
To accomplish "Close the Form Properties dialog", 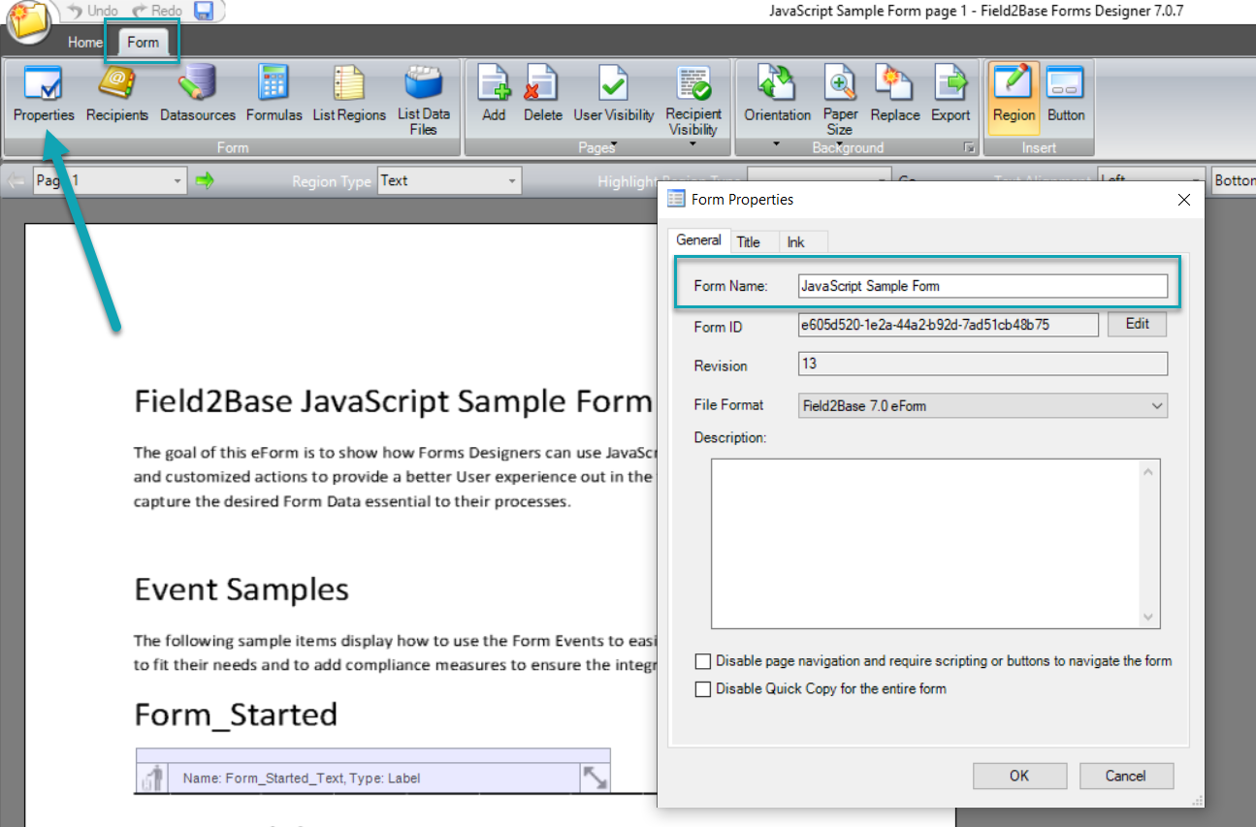I will tap(1183, 200).
